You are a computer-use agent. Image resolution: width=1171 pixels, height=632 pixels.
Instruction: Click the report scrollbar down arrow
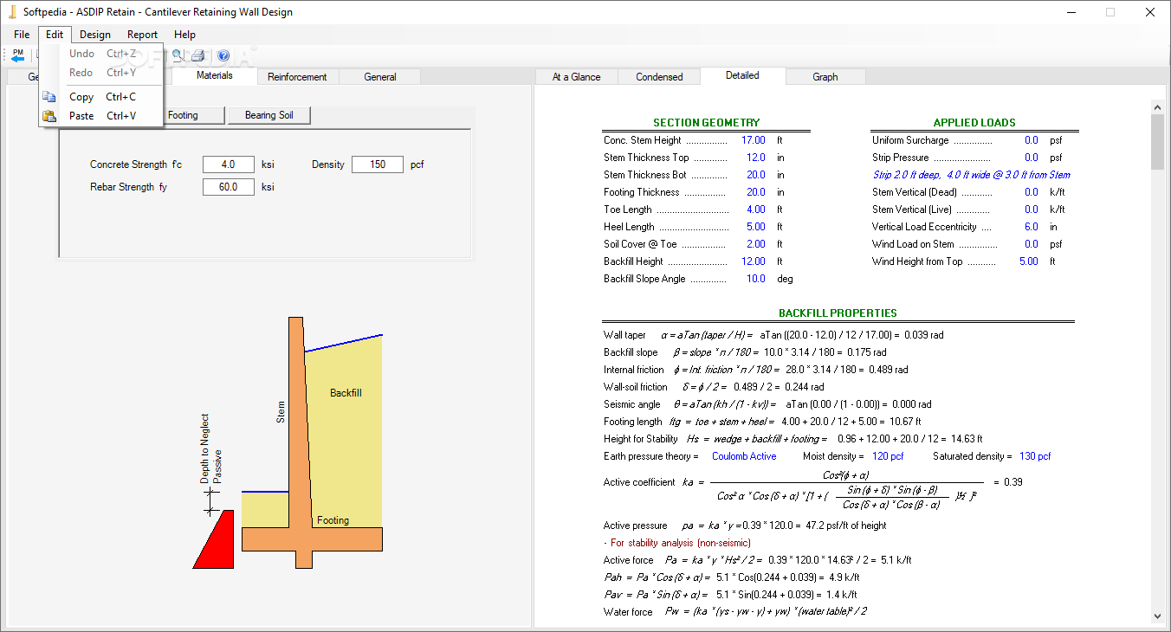coord(1157,616)
